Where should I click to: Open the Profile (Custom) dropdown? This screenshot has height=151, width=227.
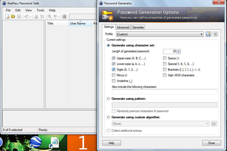point(160,34)
